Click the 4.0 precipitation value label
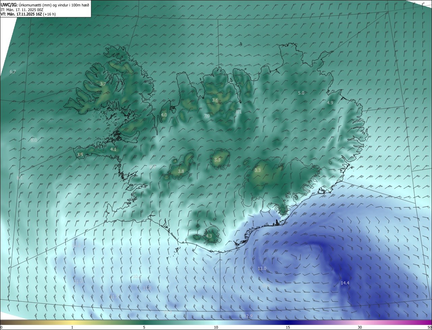Image resolution: width=432 pixels, height=330 pixels. [x=164, y=115]
